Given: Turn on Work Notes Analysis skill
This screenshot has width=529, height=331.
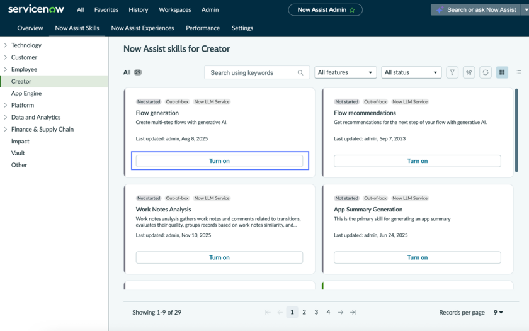Looking at the screenshot, I should pos(219,257).
